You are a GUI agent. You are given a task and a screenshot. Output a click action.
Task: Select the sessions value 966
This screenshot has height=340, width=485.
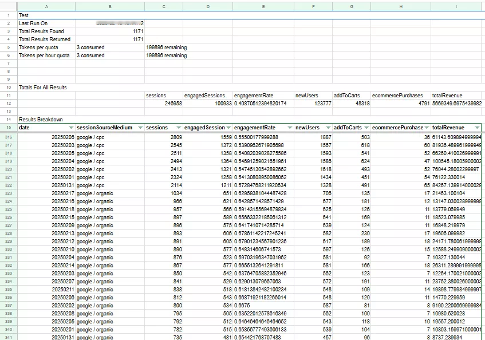coord(164,201)
